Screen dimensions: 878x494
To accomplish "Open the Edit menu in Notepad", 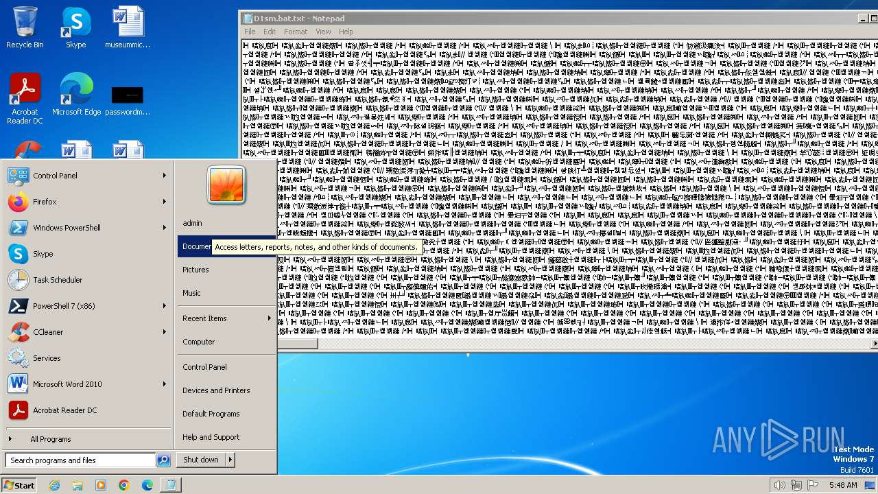I will [270, 32].
